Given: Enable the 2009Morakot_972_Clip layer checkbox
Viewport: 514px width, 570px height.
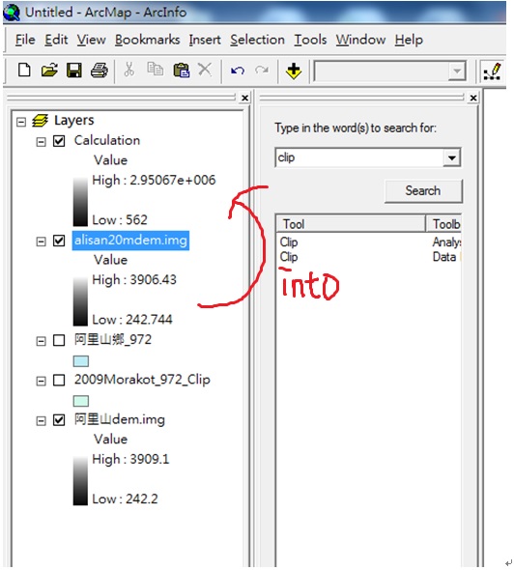Looking at the screenshot, I should click(59, 381).
